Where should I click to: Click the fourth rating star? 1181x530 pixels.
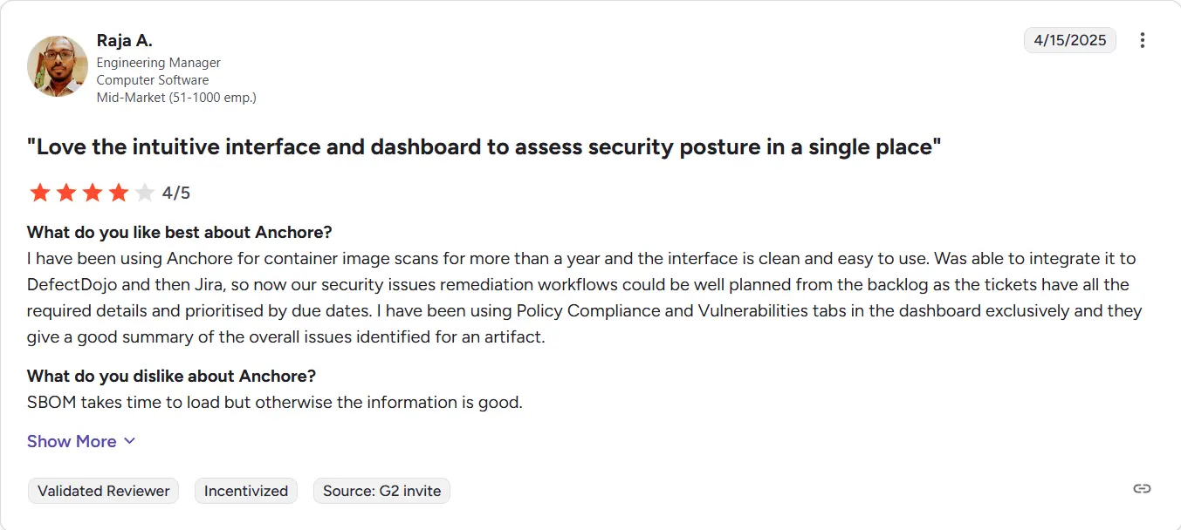tap(119, 193)
